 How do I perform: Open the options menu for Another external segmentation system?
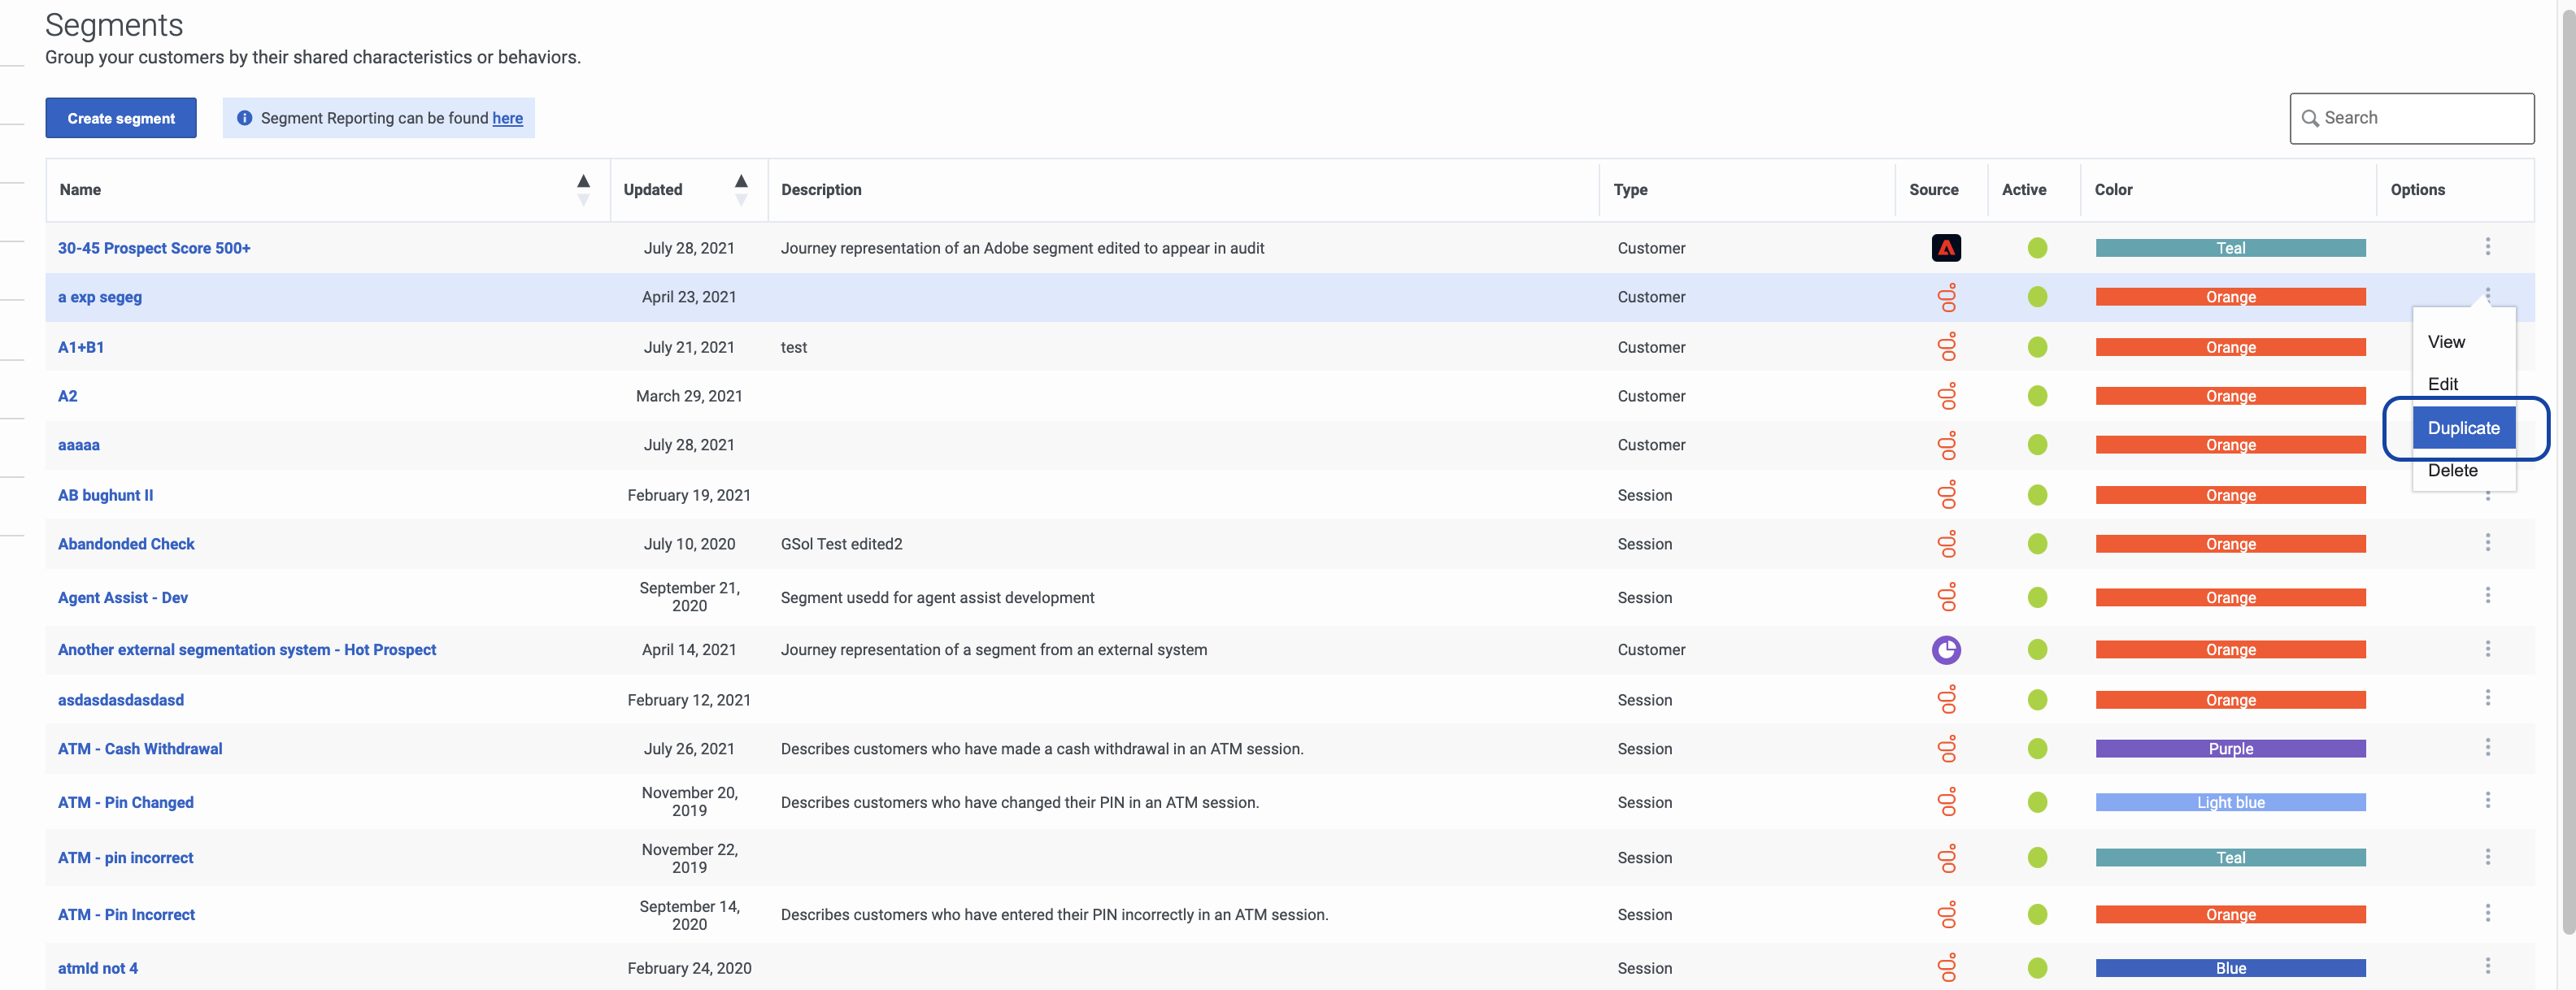[x=2487, y=648]
